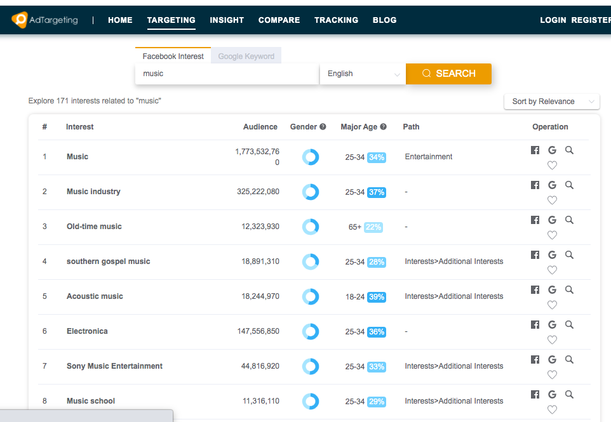Image resolution: width=611 pixels, height=422 pixels.
Task: Open the Music industry interest link
Action: click(93, 192)
